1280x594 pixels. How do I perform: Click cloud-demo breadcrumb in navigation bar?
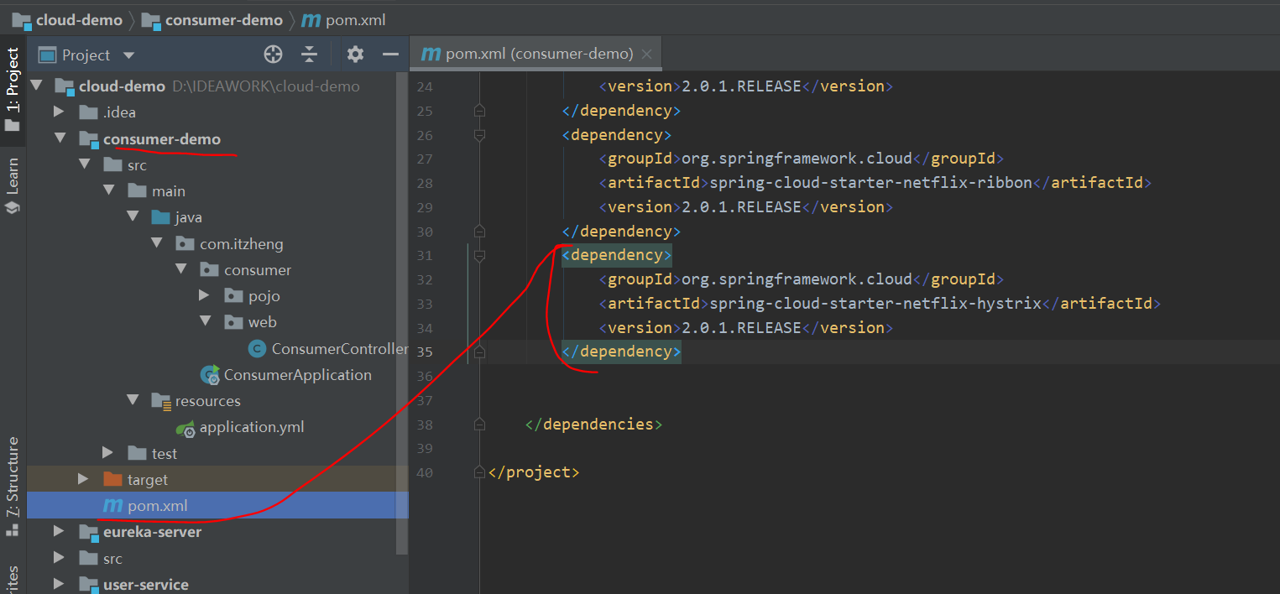pos(67,20)
